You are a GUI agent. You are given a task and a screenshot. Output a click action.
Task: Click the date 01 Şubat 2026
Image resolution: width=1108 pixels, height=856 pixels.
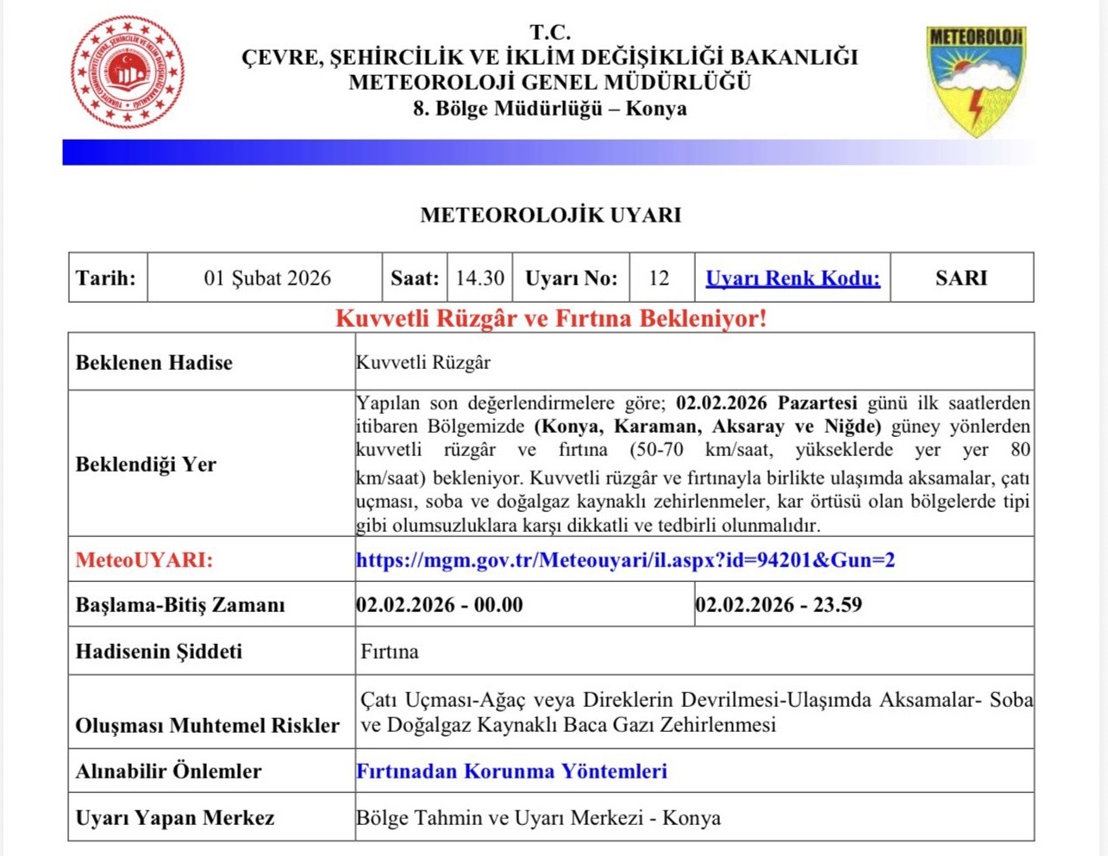tap(267, 278)
